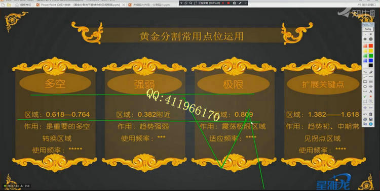
Task: Select the freehand curve pen tool
Action: tap(365, 72)
